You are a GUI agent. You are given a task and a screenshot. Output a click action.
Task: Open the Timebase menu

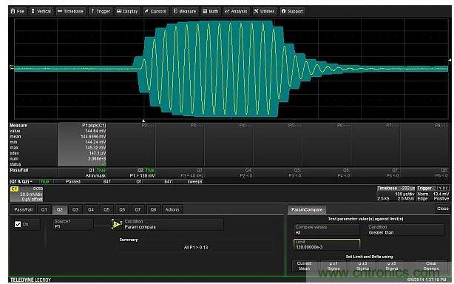tap(70, 11)
